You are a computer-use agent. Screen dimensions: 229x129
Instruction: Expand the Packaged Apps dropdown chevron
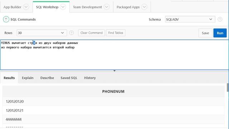144,7
